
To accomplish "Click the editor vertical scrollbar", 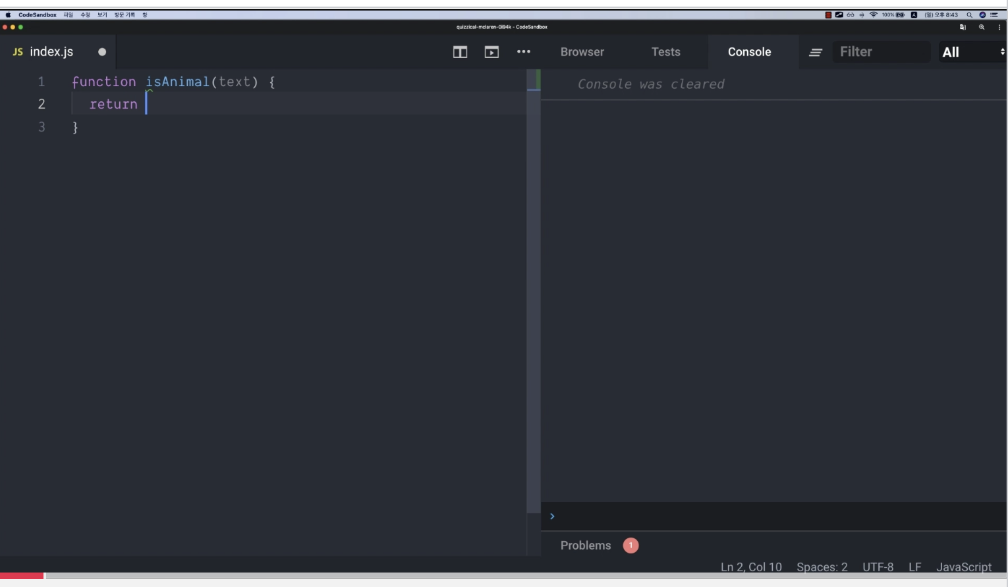I will [533, 292].
